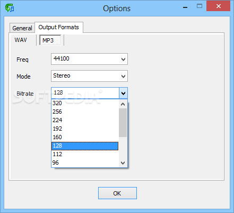The height and width of the screenshot is (213, 234).
Task: Confirm settings with the OK button
Action: pos(117,193)
